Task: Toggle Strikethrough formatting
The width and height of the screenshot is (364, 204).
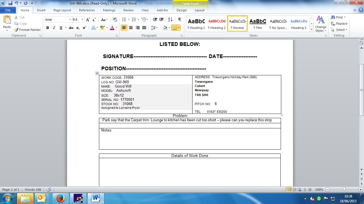Action: (71, 28)
